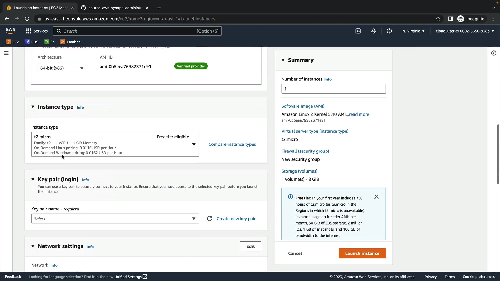Open the AWS support help icon
The width and height of the screenshot is (500, 281).
389,31
